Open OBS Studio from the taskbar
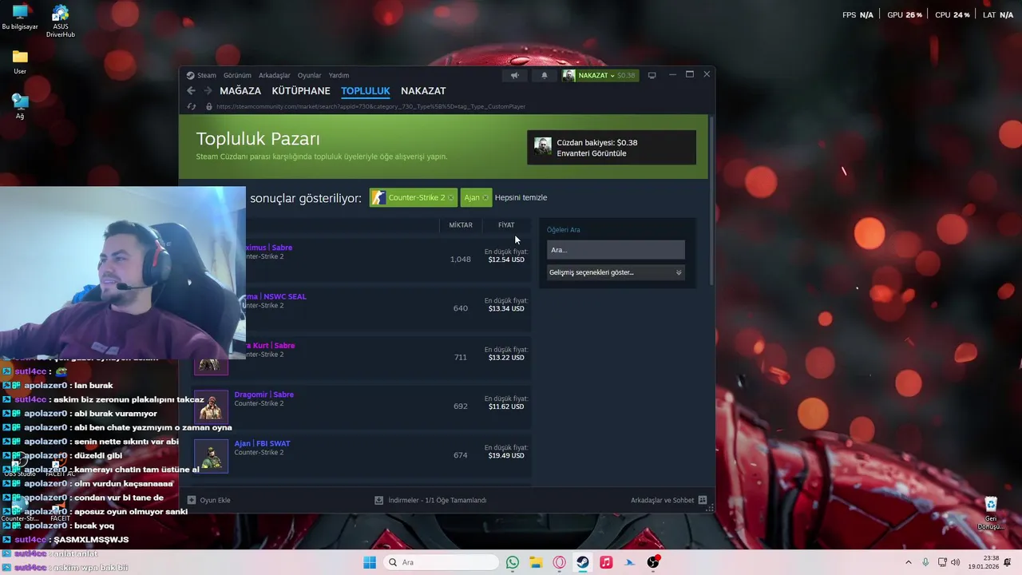1022x575 pixels. [x=653, y=562]
